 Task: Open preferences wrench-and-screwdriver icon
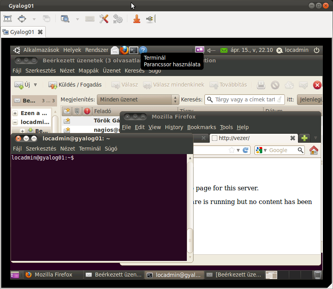pyautogui.click(x=104, y=19)
